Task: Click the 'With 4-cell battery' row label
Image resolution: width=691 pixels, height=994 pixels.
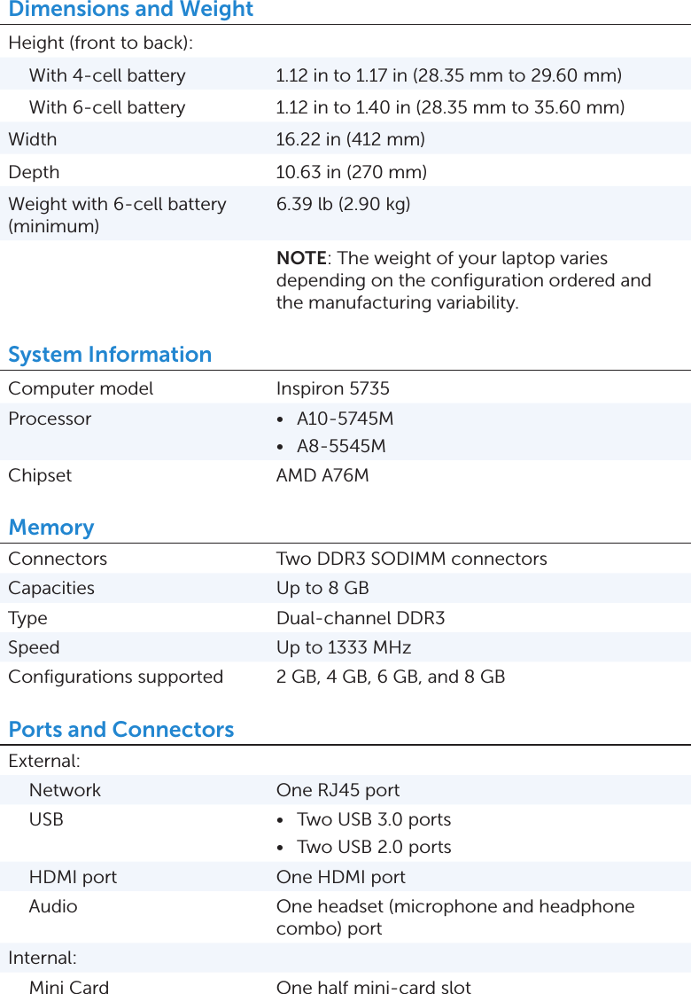Action: (107, 74)
